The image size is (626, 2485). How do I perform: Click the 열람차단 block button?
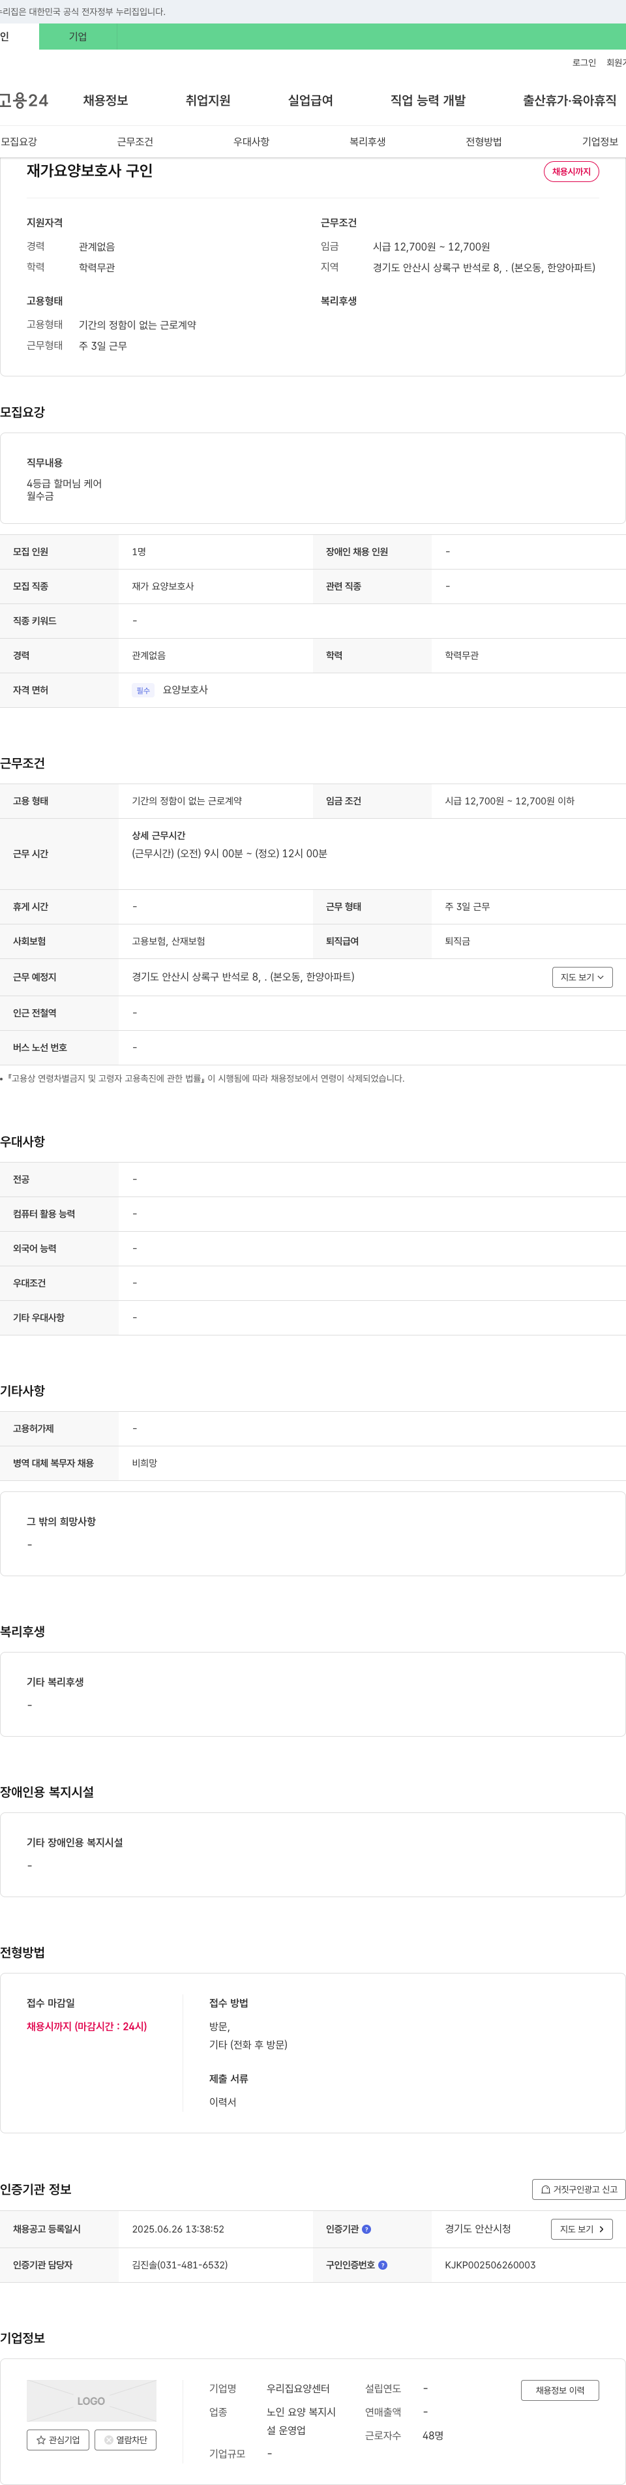point(125,2440)
